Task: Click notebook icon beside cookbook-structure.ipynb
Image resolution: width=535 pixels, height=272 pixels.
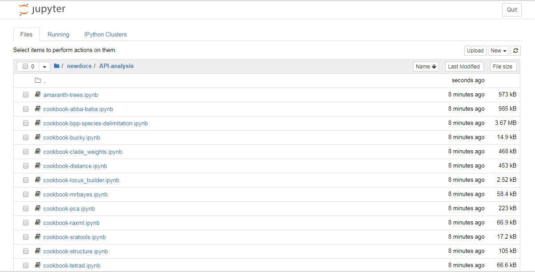Action: (x=38, y=251)
